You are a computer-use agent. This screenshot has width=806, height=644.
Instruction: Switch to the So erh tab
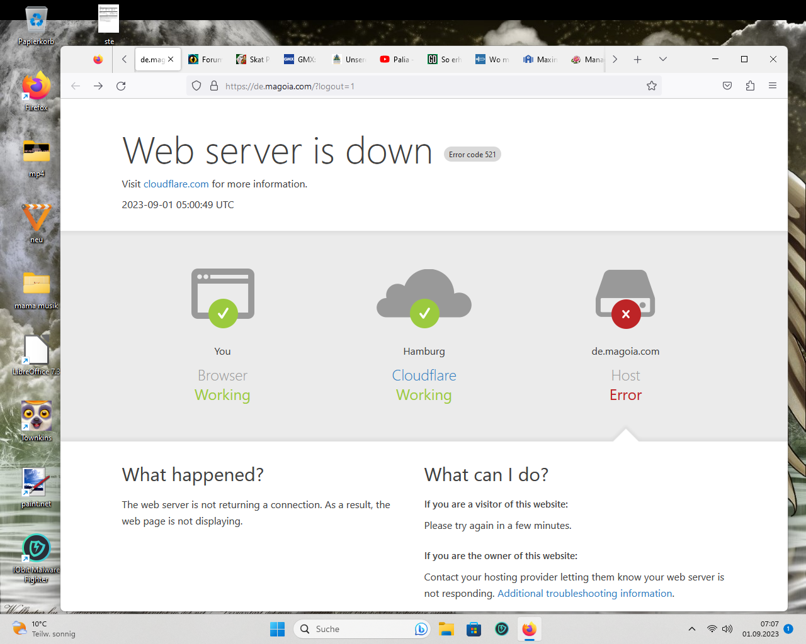click(x=445, y=59)
